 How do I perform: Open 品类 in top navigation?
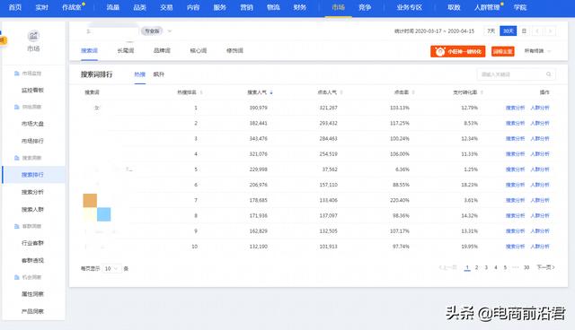(140, 7)
